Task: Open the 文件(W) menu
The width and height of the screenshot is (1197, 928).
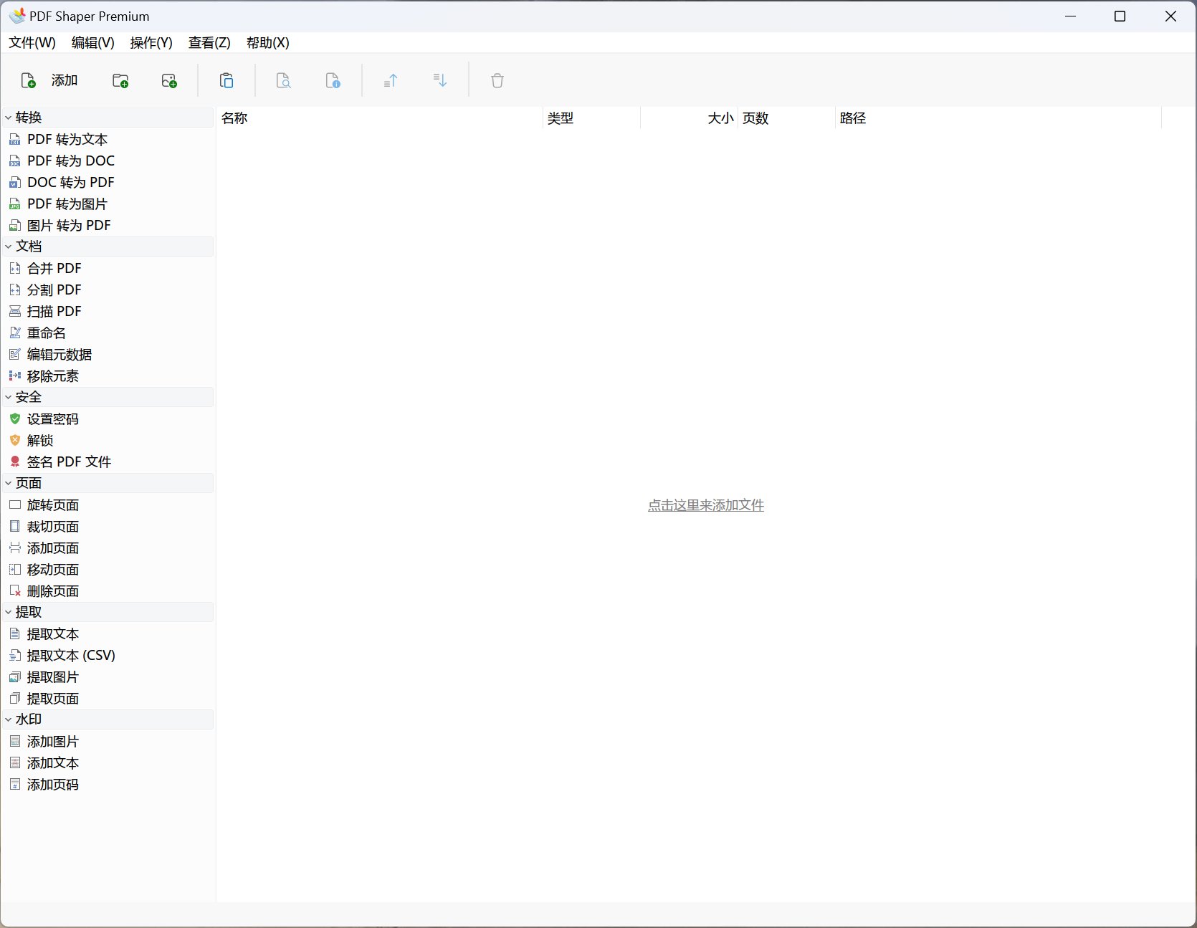Action: [32, 43]
